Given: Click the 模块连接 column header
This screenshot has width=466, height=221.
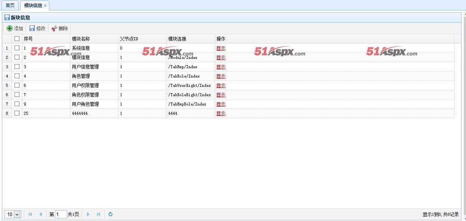Looking at the screenshot, I should click(x=191, y=39).
